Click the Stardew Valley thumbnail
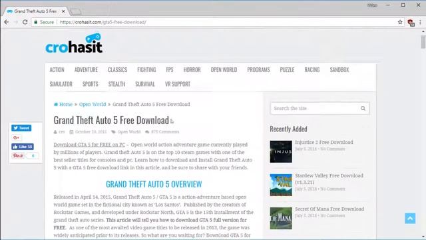Viewport: 426px width, 240px height. [281, 185]
